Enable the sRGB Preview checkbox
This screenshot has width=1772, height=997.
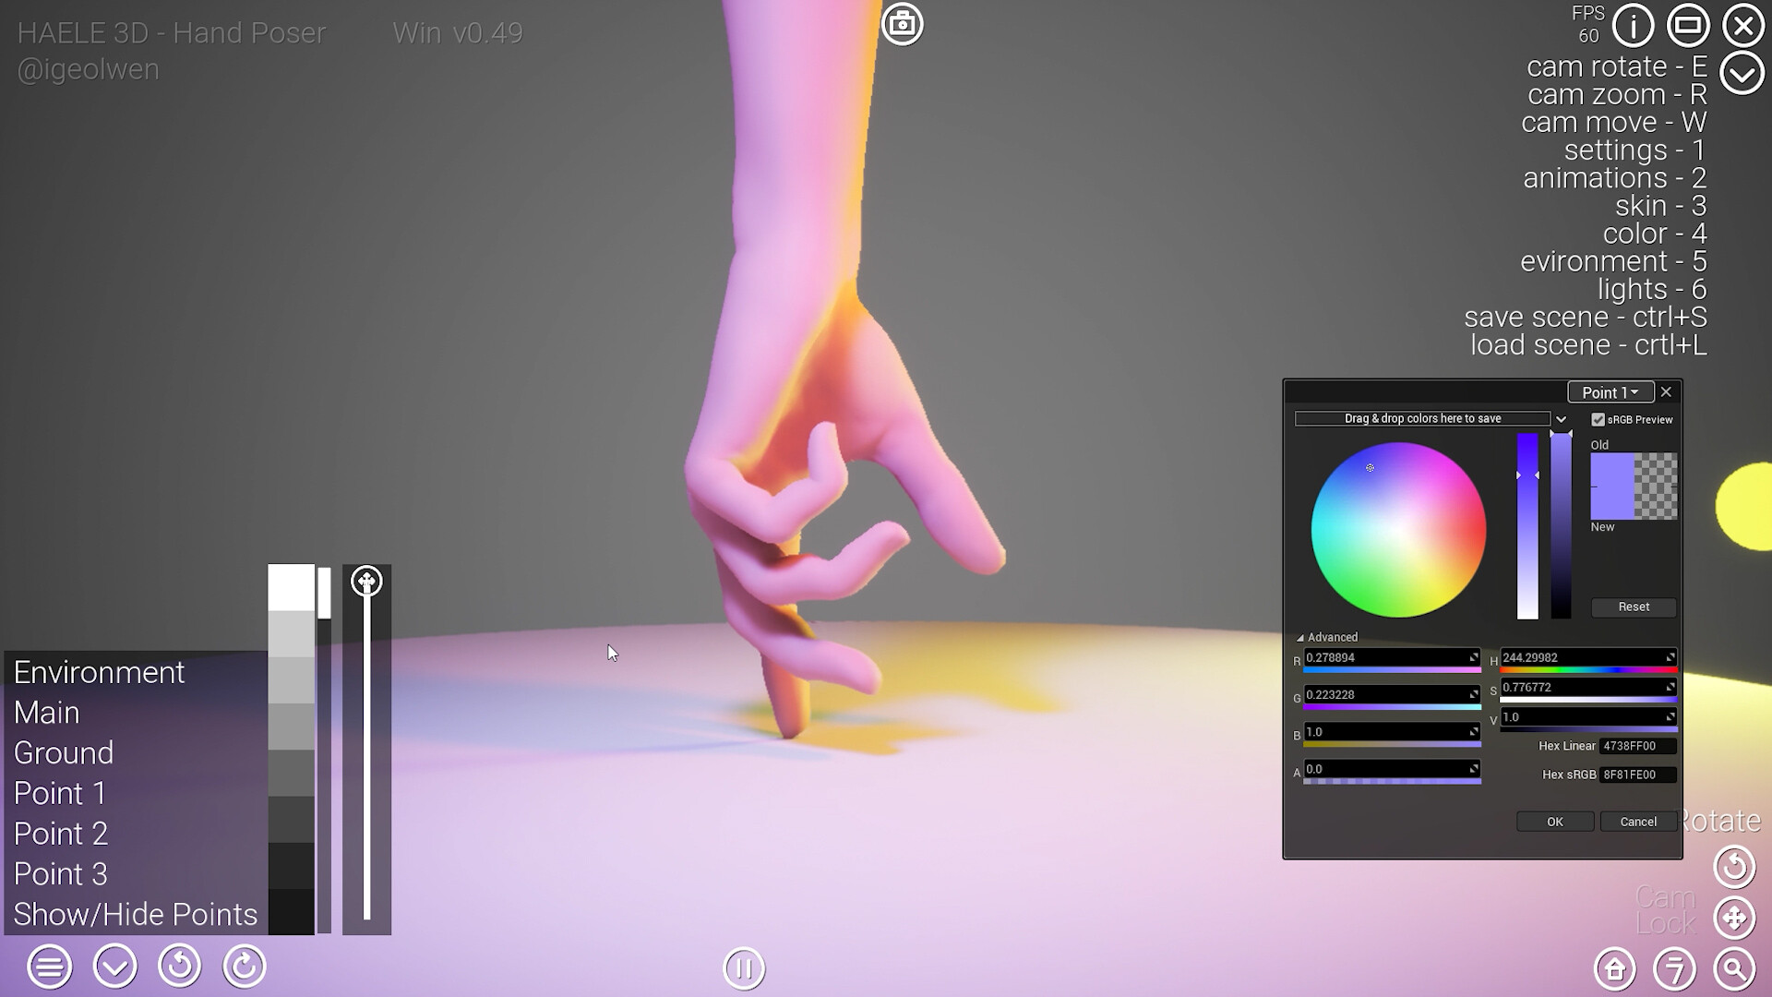pyautogui.click(x=1599, y=419)
